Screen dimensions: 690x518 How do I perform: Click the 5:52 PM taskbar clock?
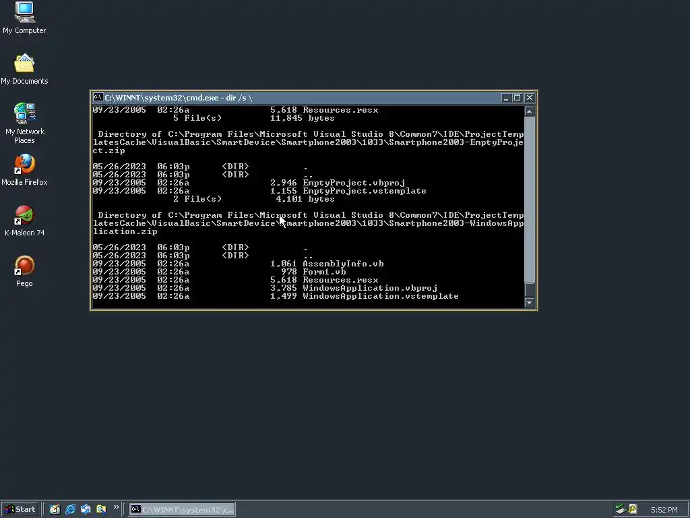(664, 510)
